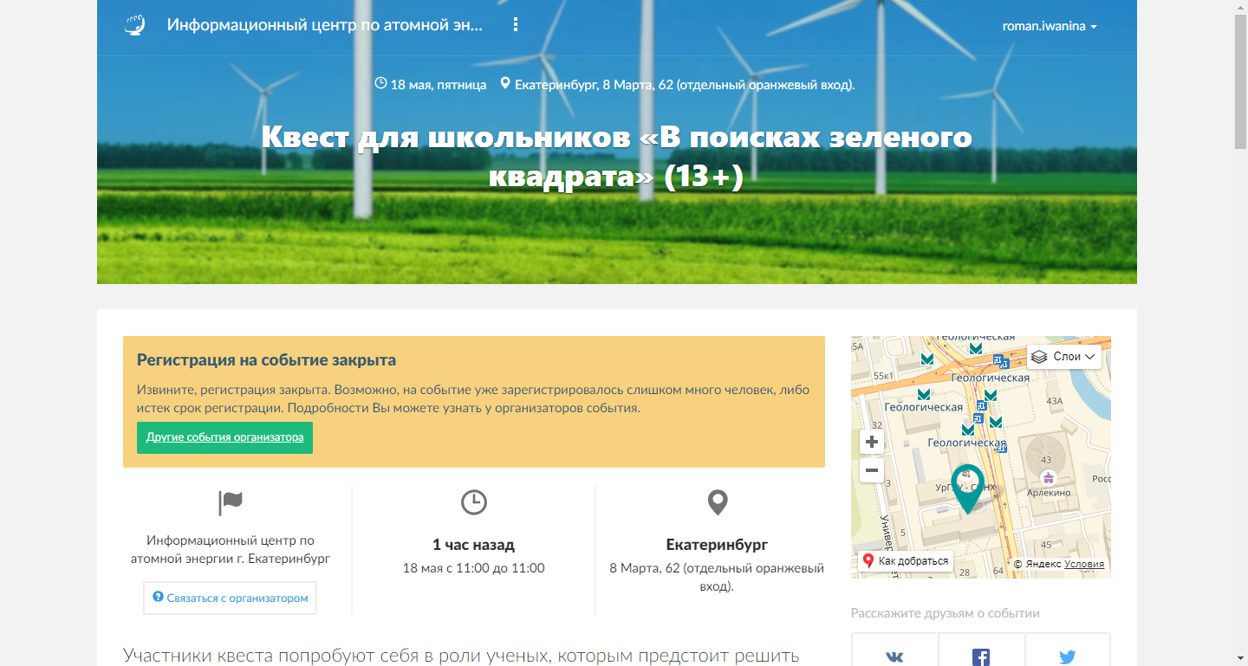Click "Другие события организатора" button

(224, 437)
